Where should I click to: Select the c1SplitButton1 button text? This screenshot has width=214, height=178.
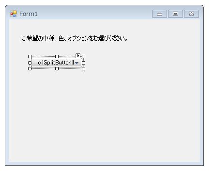point(56,63)
